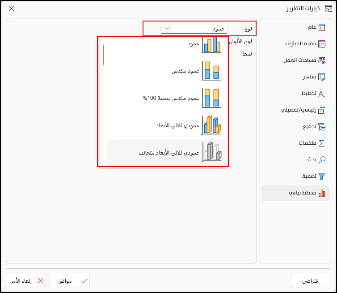Open the تصفية tab label
This screenshot has height=293, width=337.
pyautogui.click(x=309, y=176)
